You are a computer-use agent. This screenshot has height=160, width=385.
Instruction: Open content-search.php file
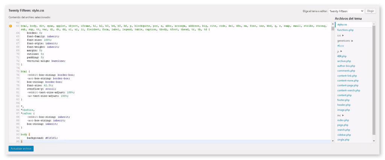(x=349, y=90)
